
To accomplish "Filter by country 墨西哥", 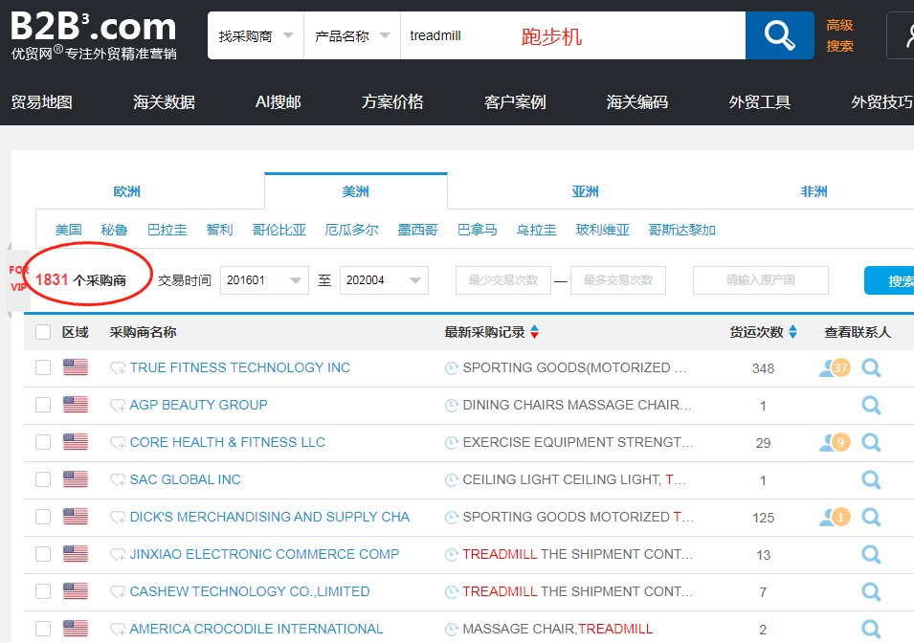I will [x=417, y=230].
